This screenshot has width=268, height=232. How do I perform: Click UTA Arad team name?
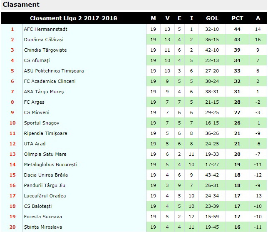35,144
